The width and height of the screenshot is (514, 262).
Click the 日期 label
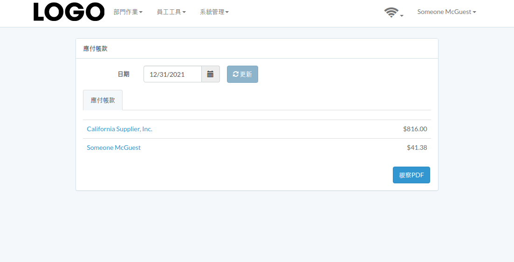point(123,74)
